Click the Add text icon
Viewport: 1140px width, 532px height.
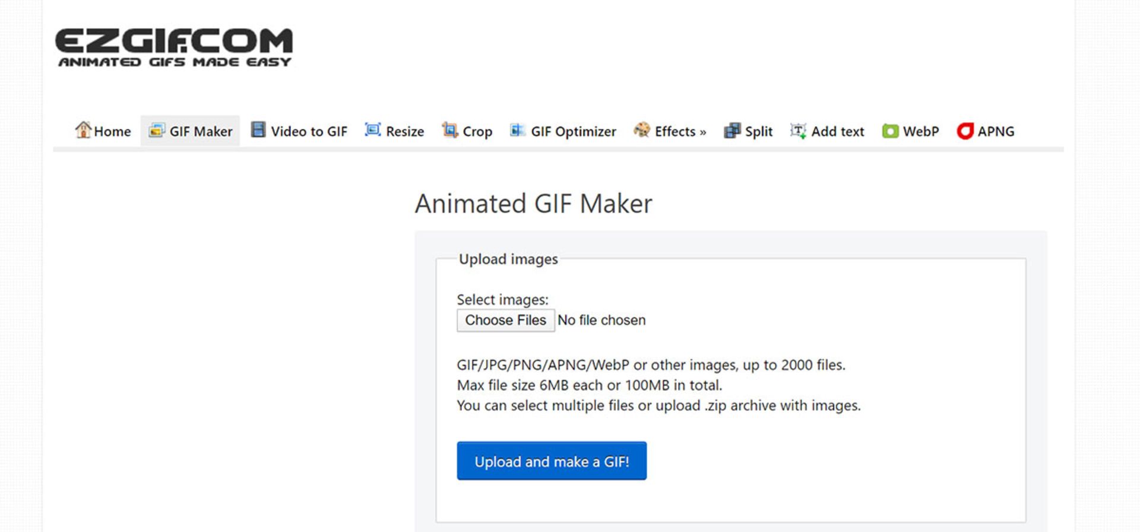(798, 131)
